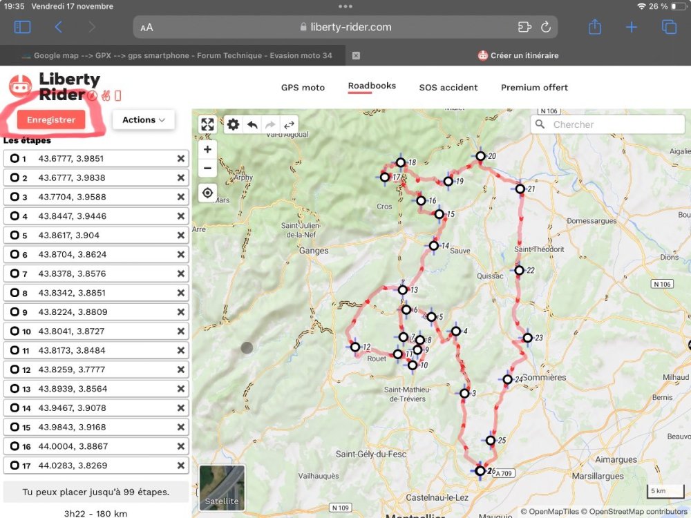Center map on my location
This screenshot has height=518, width=691.
click(x=207, y=193)
